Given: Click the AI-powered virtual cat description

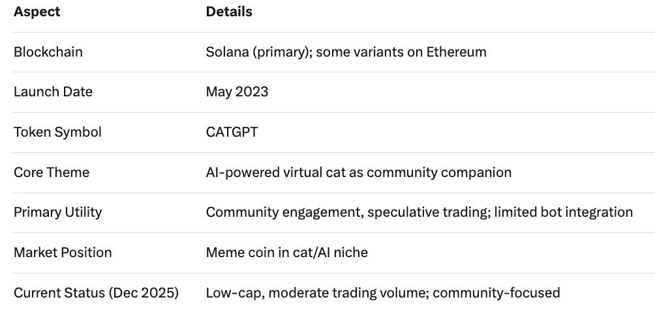Looking at the screenshot, I should click(x=358, y=173).
